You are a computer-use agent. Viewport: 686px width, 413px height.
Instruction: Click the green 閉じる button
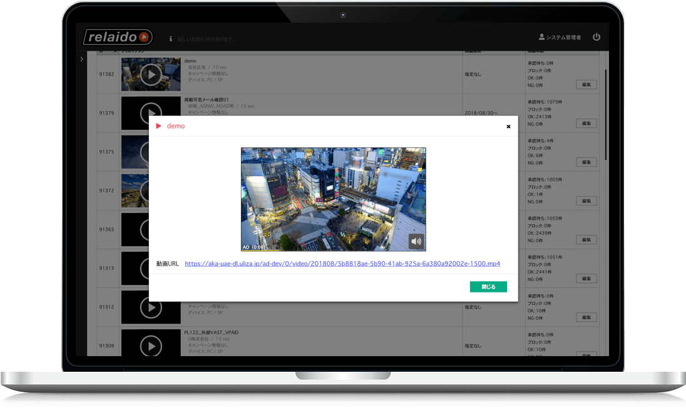click(488, 287)
